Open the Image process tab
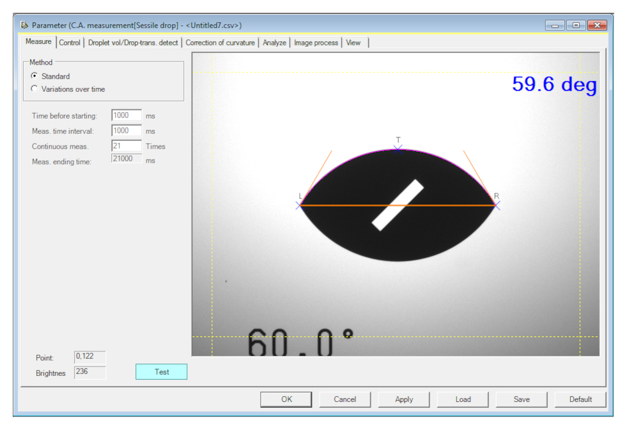Viewport: 627px width, 430px height. [316, 43]
